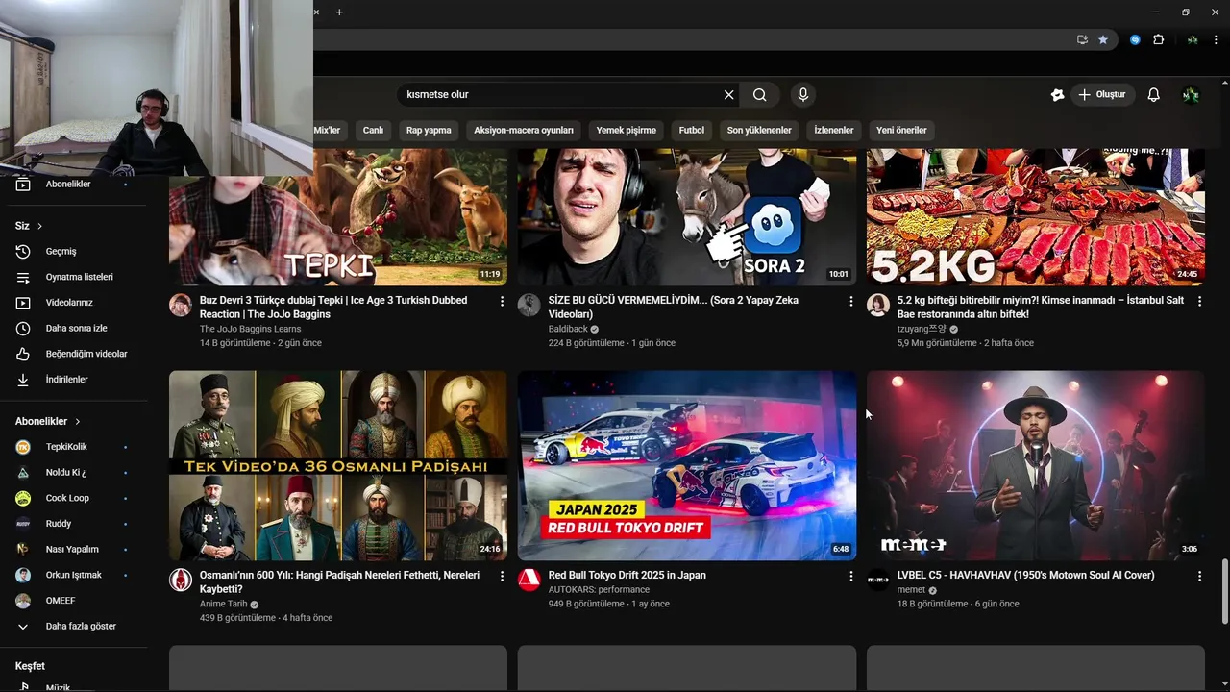
Task: Visit the Baldiback channel name link
Action: pyautogui.click(x=568, y=329)
